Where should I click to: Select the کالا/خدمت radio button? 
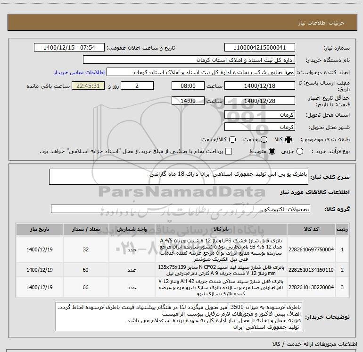(232, 139)
